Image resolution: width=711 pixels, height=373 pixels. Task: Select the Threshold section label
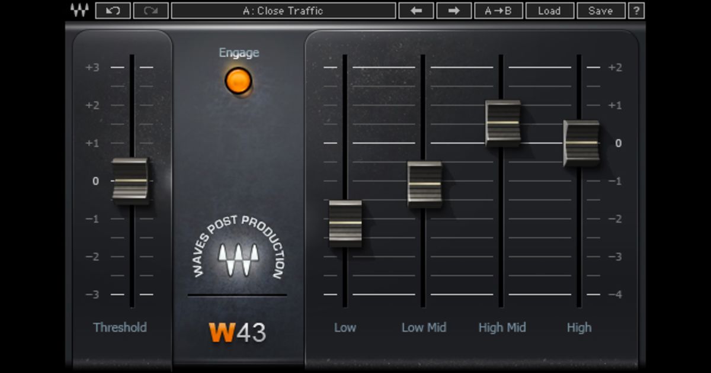pos(120,327)
